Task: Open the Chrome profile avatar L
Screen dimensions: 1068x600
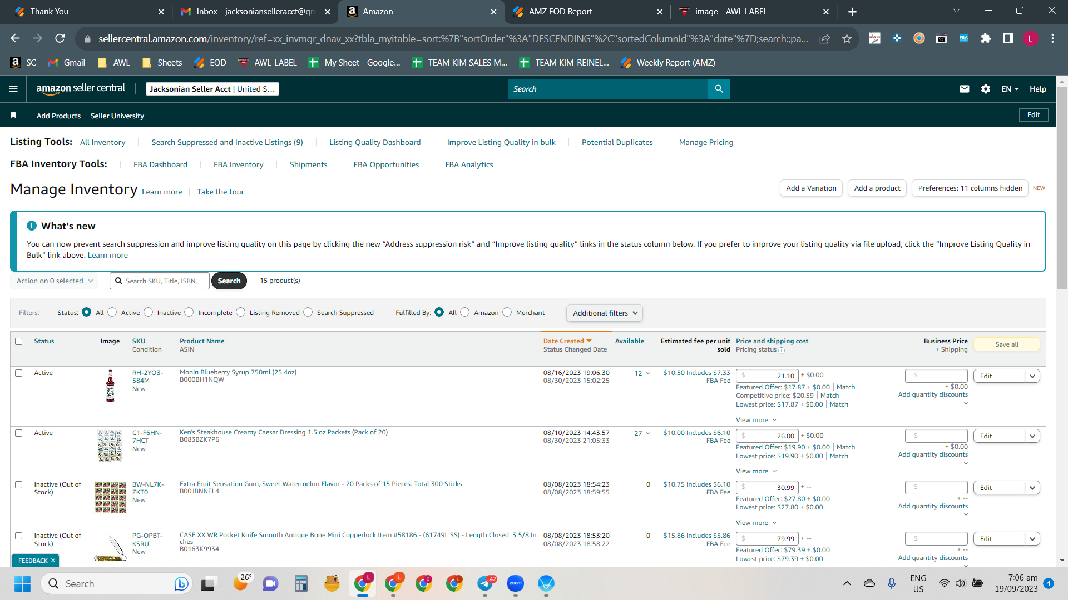Action: (1030, 38)
